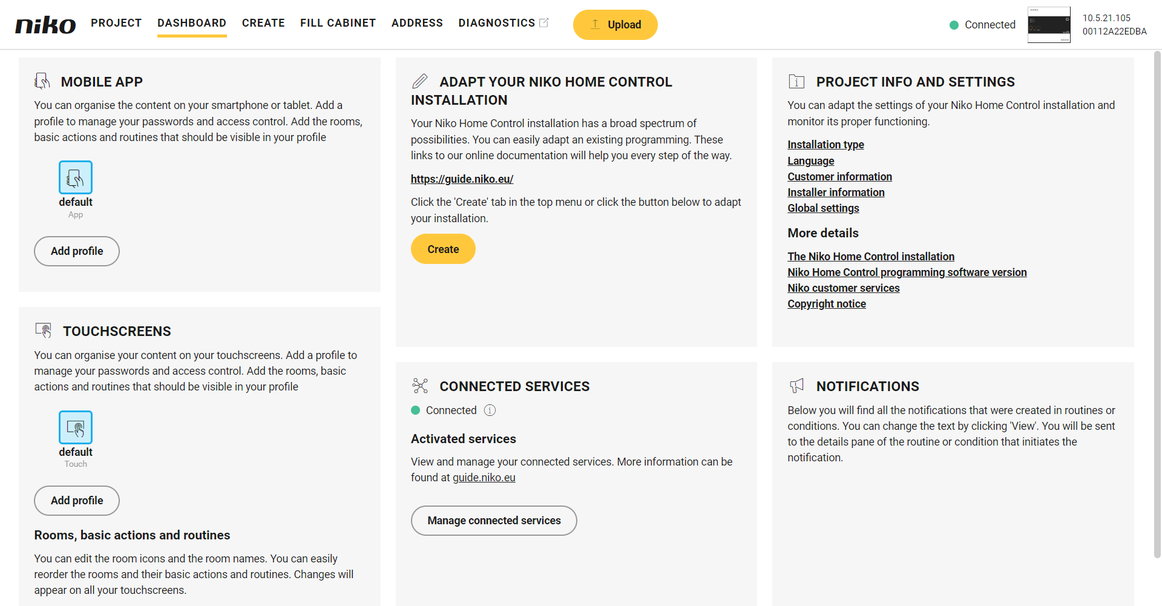The width and height of the screenshot is (1162, 606).
Task: Click the Niko logo
Action: pyautogui.click(x=45, y=25)
